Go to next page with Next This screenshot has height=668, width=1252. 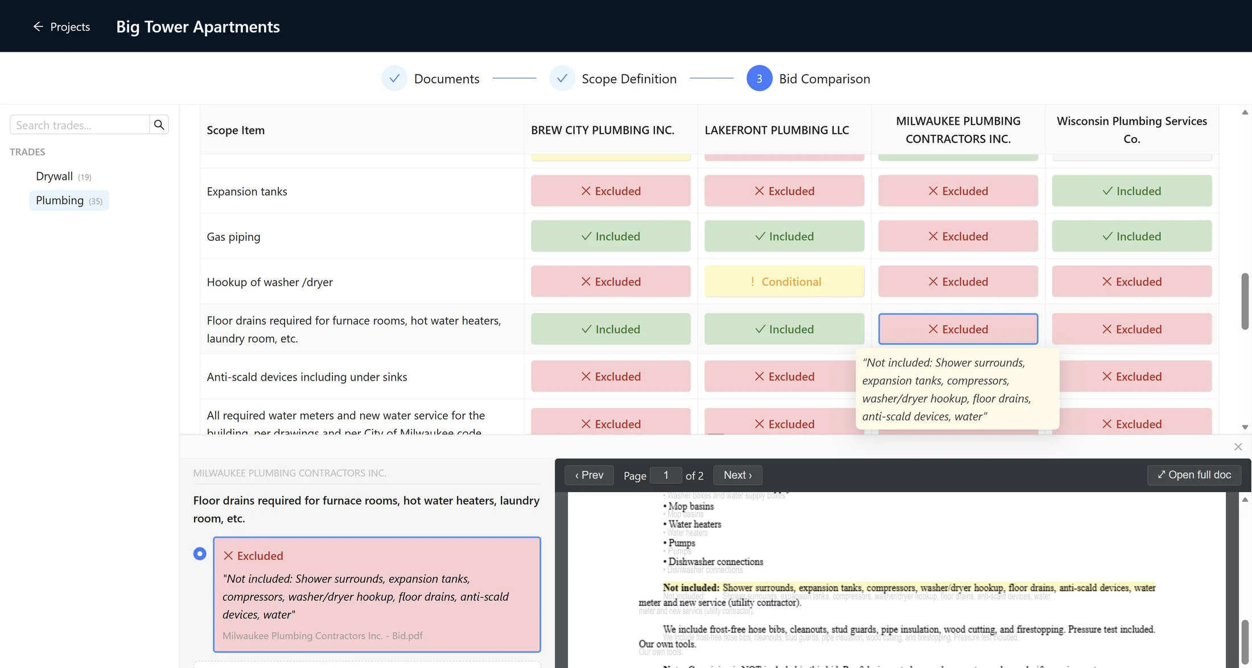[738, 475]
